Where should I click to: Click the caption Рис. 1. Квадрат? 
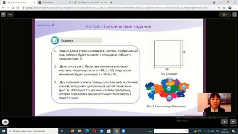[x=169, y=74]
